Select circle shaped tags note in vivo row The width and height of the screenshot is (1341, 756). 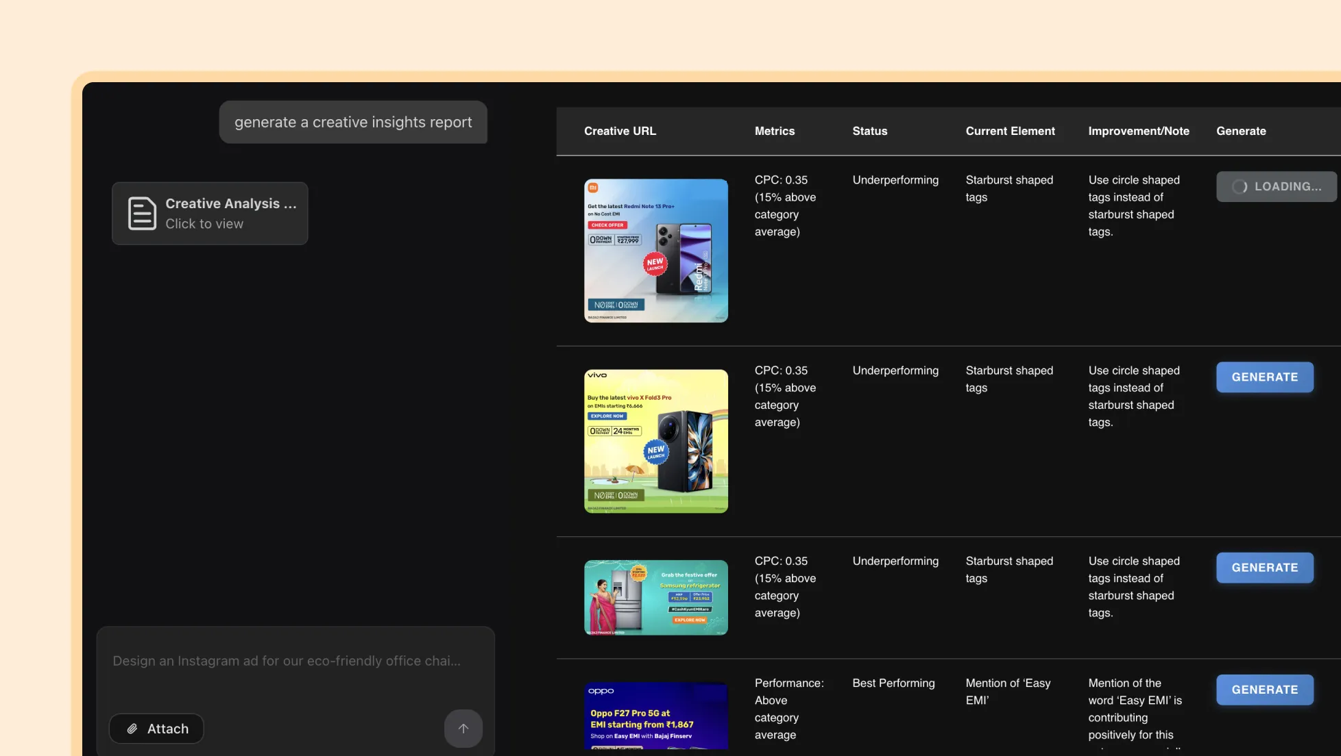tap(1134, 396)
